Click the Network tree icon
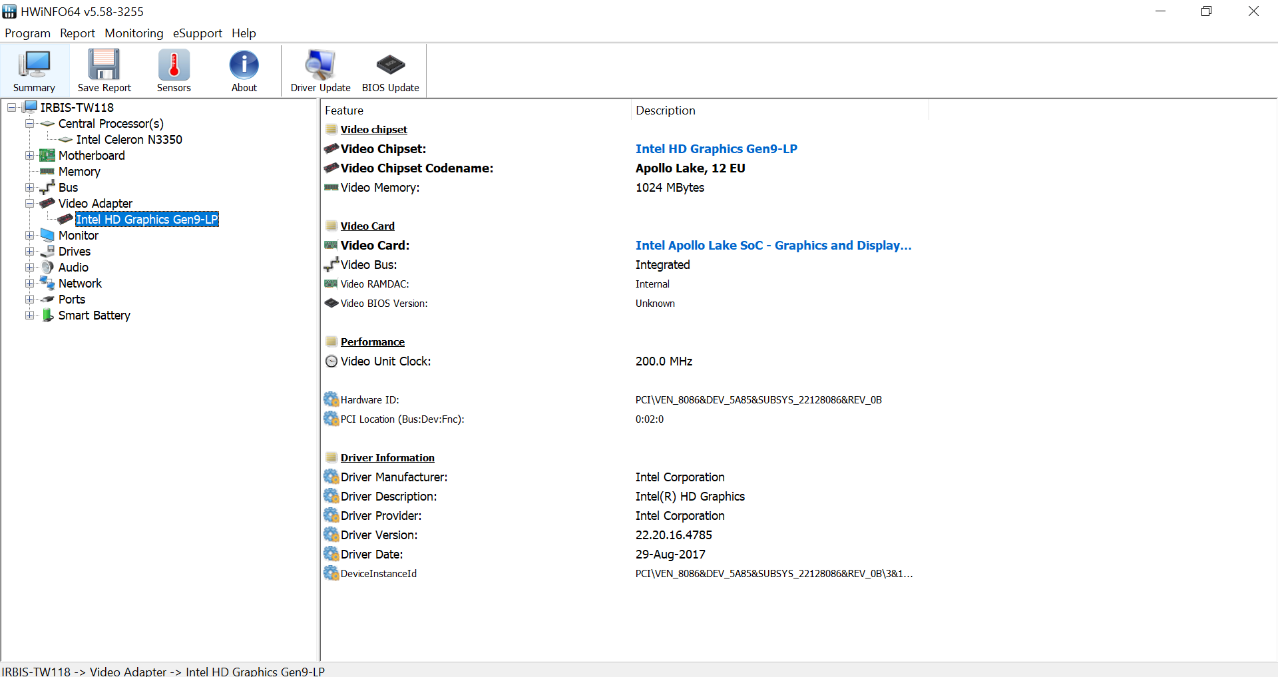The height and width of the screenshot is (677, 1278). (47, 283)
